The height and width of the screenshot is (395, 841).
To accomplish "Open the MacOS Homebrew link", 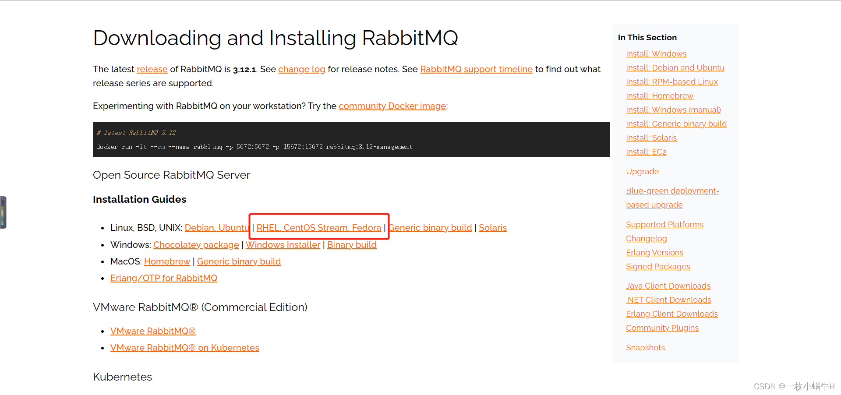I will 167,261.
